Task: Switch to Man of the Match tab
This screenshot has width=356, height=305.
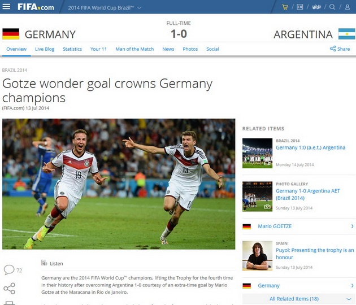Action: coord(134,49)
